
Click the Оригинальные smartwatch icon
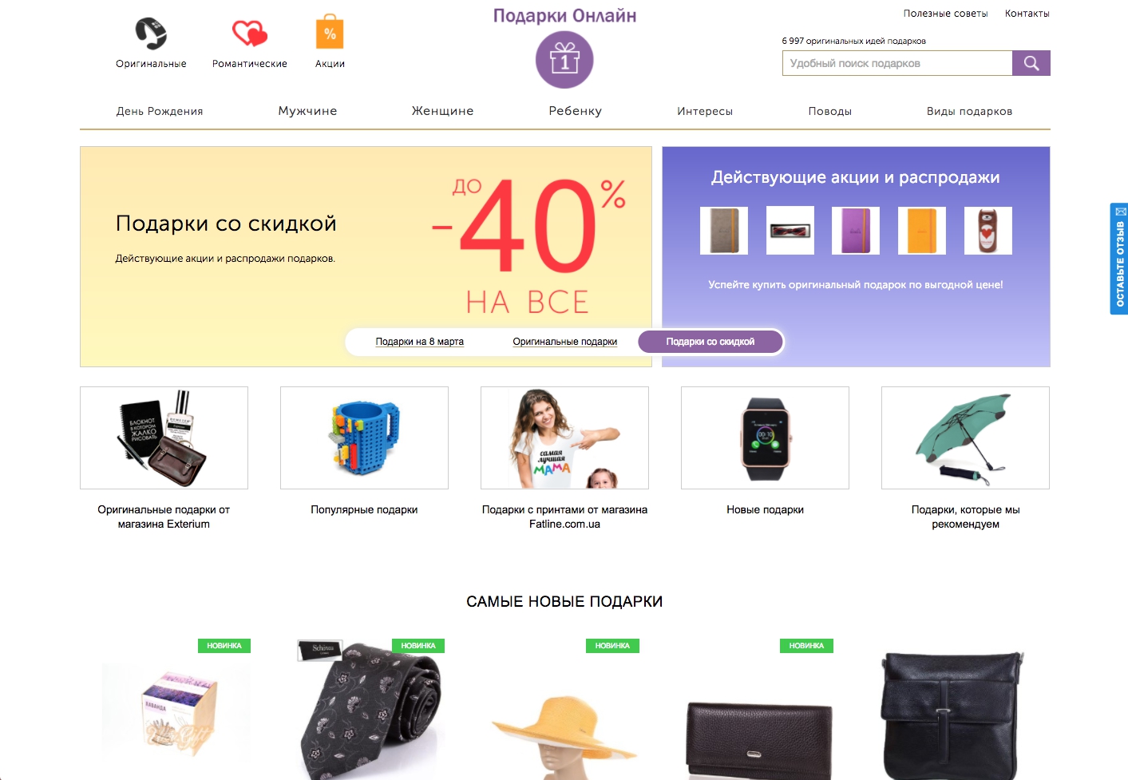click(x=151, y=33)
